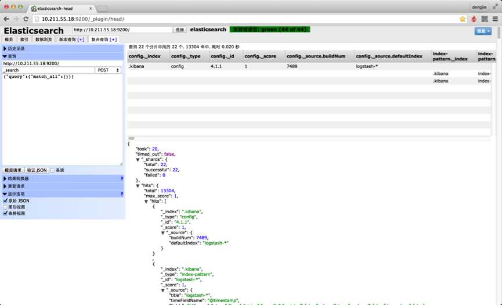502x305 pixels.
Task: Toggle the 易读 (pretty) checkbox
Action: pos(52,170)
